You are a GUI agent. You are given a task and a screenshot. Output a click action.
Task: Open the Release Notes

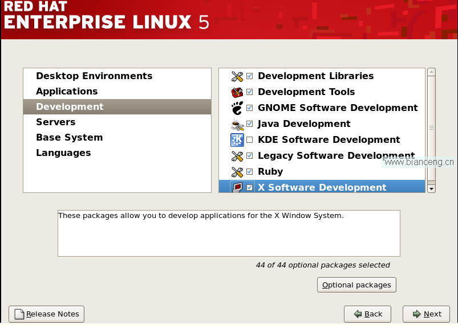pos(46,314)
